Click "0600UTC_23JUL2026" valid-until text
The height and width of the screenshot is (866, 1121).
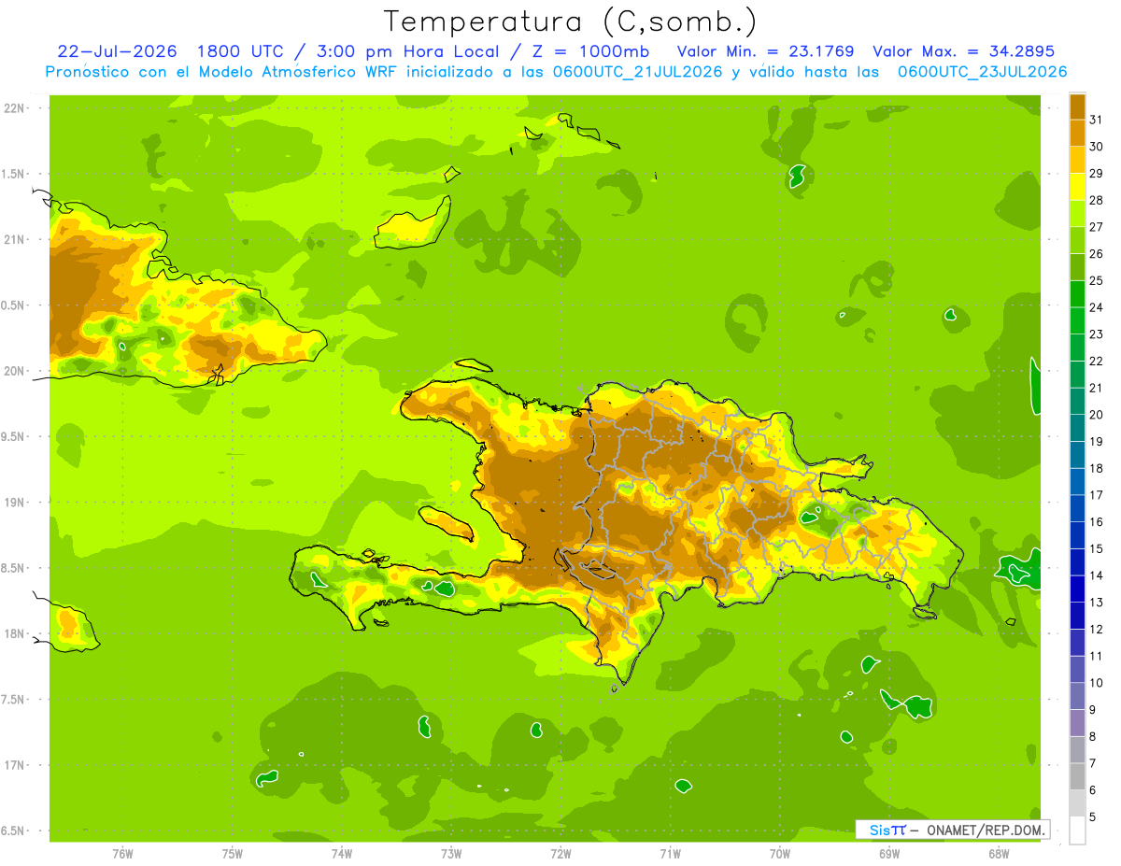[x=982, y=72]
